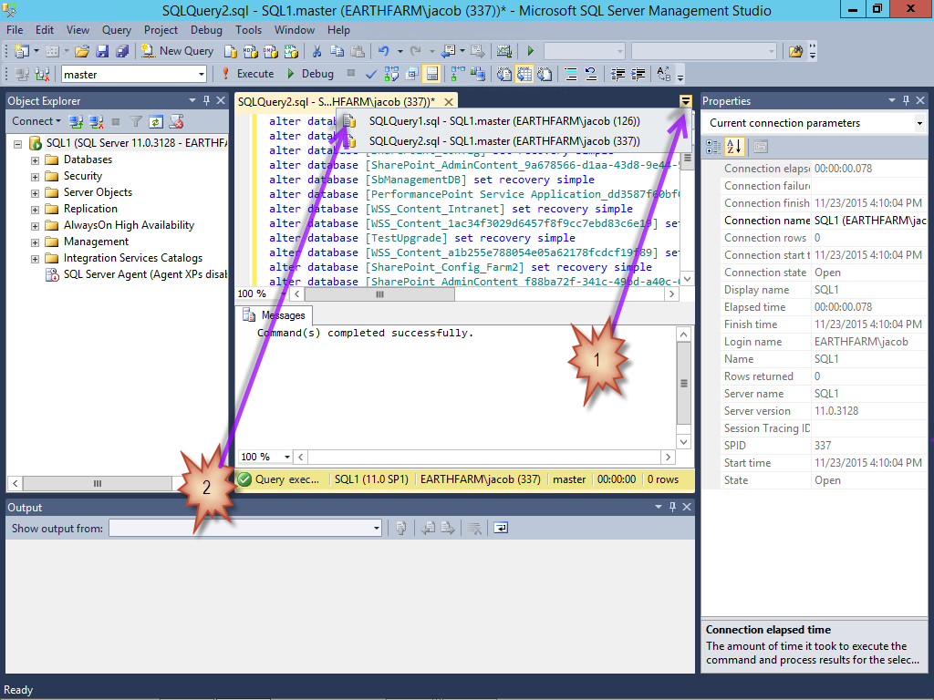This screenshot has width=934, height=700.
Task: Open a Database Engine Query icon
Action: (231, 52)
